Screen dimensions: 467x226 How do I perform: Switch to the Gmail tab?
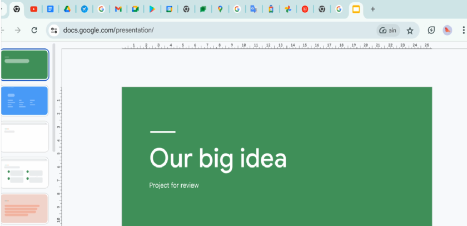tap(118, 9)
